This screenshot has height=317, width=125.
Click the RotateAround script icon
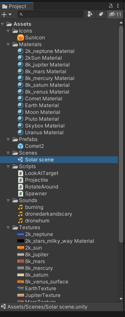(x=21, y=187)
